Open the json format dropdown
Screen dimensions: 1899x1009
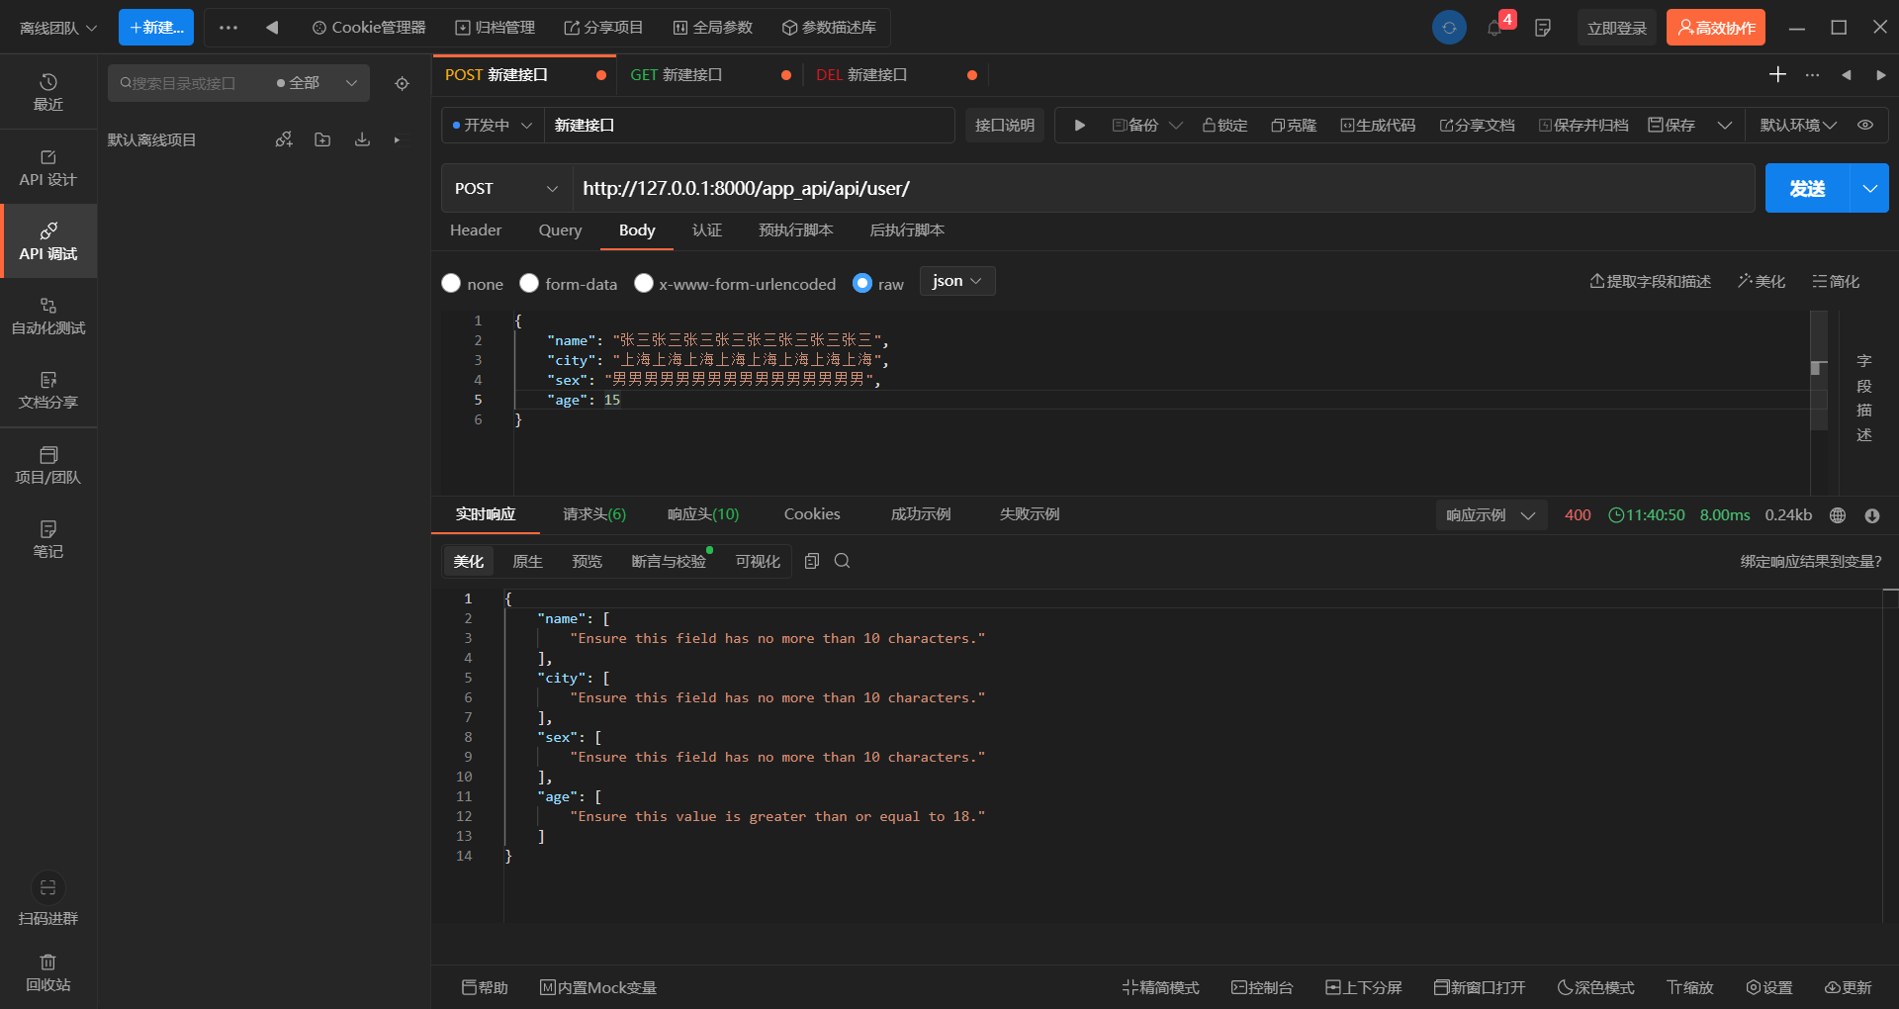[x=956, y=281]
